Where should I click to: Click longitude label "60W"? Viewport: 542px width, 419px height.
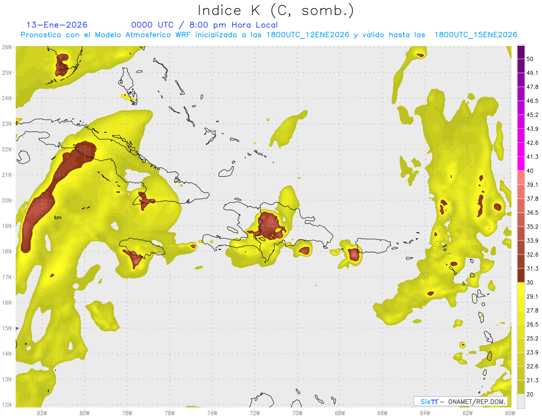coord(510,413)
